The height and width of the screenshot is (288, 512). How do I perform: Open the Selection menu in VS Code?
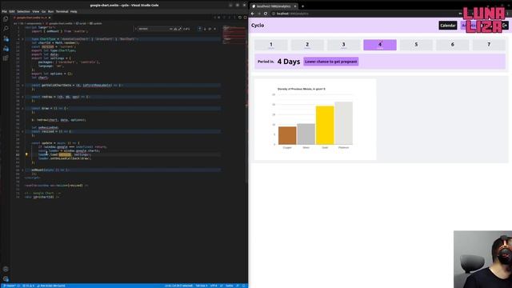coord(23,11)
